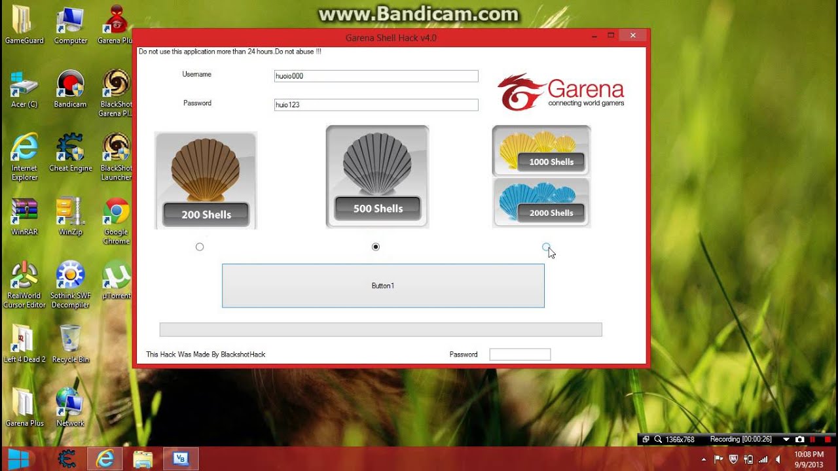Open Garena Plus folder on desktop

24,408
